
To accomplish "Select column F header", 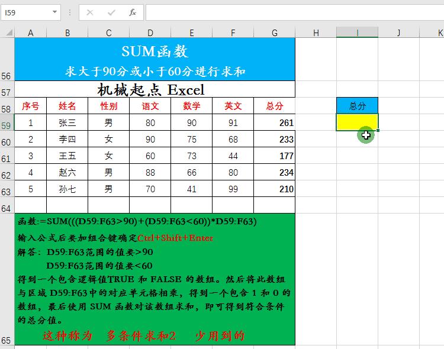I will click(x=233, y=33).
